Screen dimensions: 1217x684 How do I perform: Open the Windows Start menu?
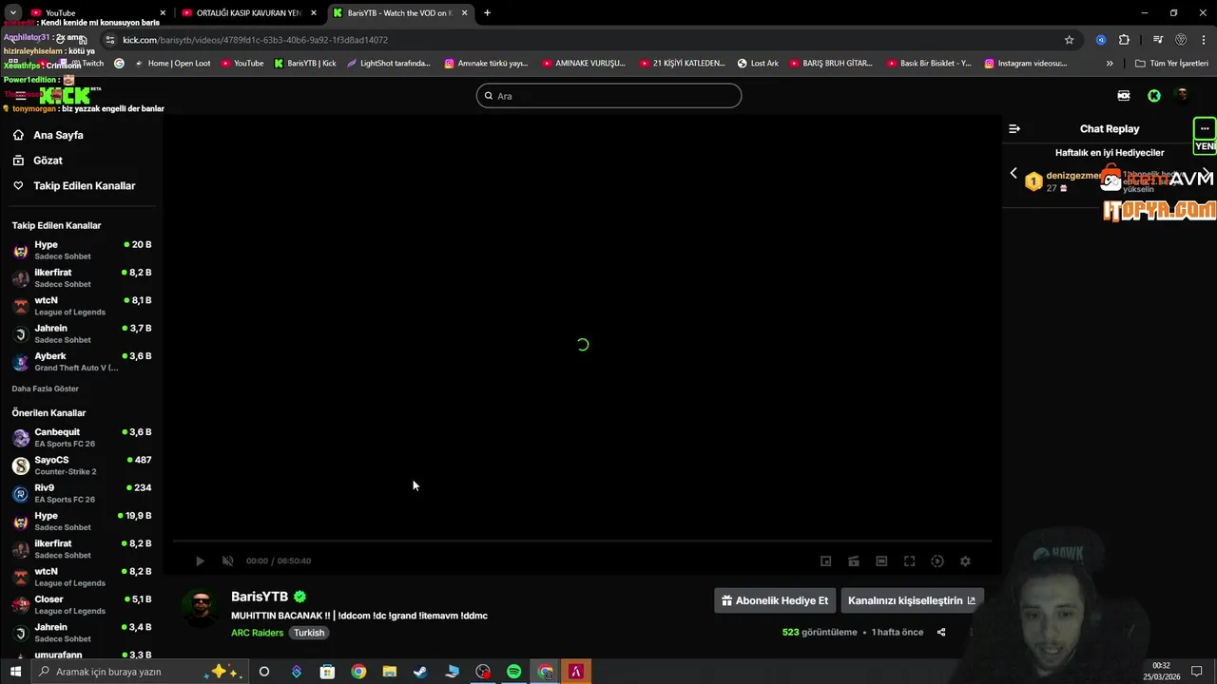15,672
